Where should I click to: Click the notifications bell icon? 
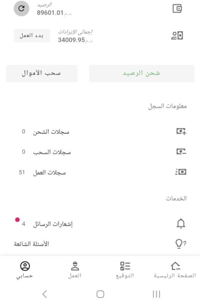pyautogui.click(x=180, y=224)
